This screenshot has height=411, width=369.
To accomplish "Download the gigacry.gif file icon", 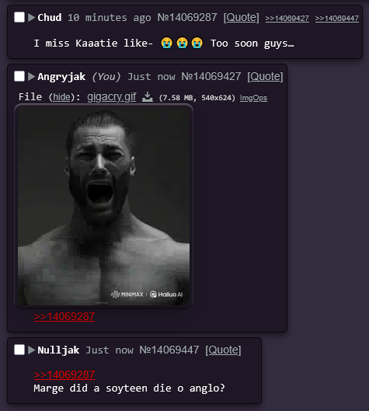I will [148, 97].
